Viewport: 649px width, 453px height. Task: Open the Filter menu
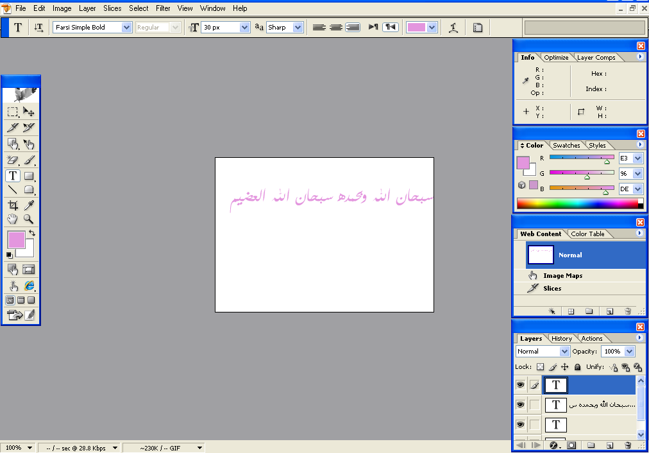point(163,8)
